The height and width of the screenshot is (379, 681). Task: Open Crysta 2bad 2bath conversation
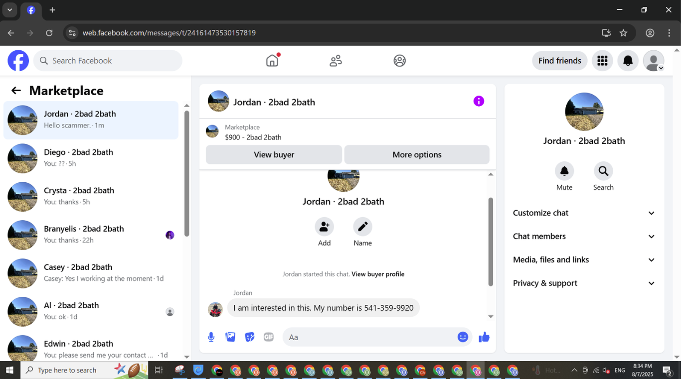point(91,197)
